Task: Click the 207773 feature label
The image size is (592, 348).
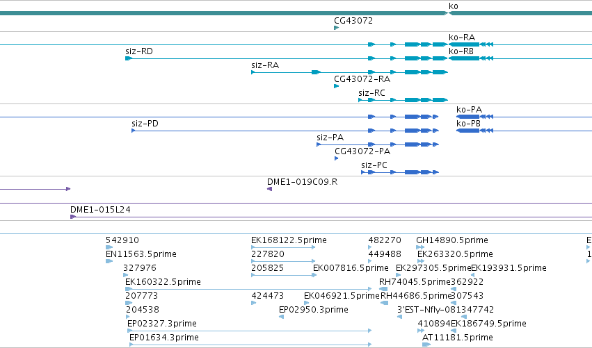Action: [142, 296]
